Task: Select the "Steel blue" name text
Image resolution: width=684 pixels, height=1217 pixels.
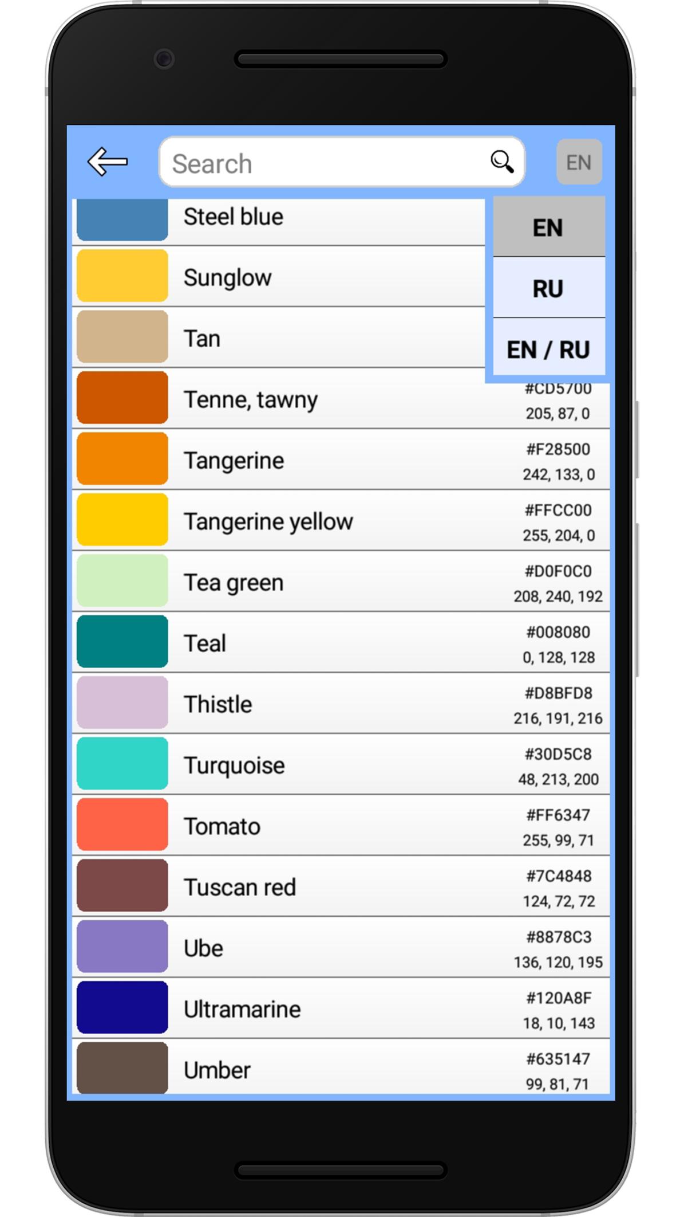Action: [x=233, y=217]
